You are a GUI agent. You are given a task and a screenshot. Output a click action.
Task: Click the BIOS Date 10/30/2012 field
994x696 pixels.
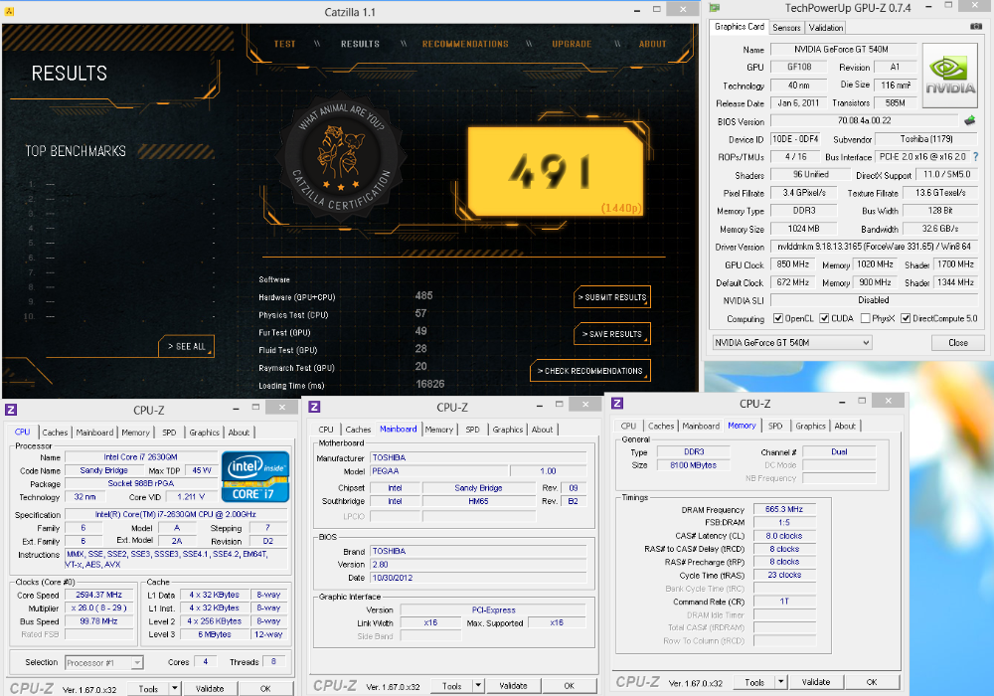tap(478, 578)
